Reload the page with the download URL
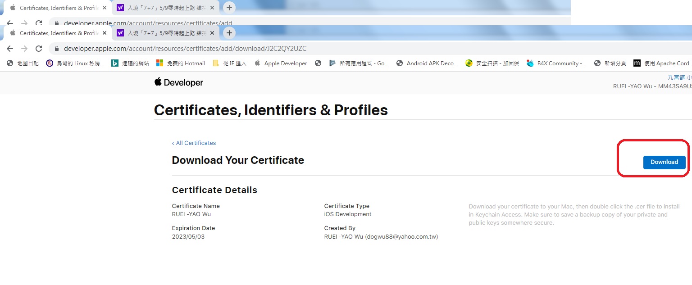The width and height of the screenshot is (692, 285). pyautogui.click(x=39, y=49)
